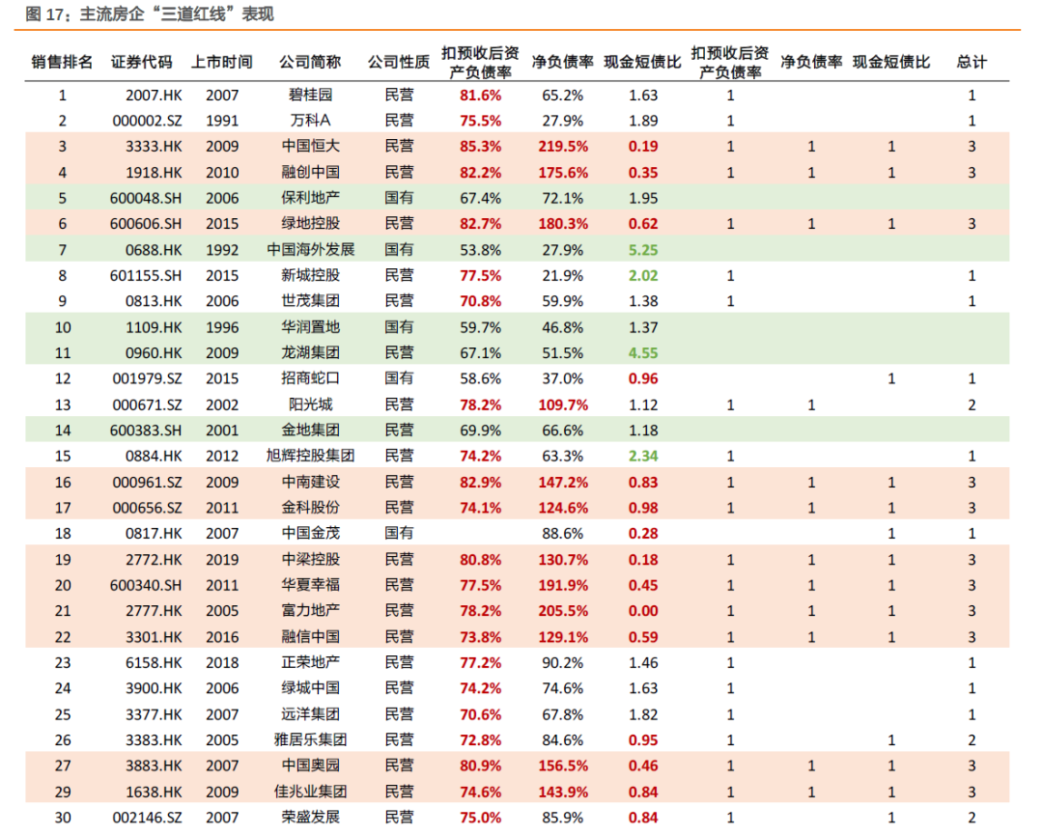Click the red value 81.6%
The image size is (1043, 835).
click(480, 96)
